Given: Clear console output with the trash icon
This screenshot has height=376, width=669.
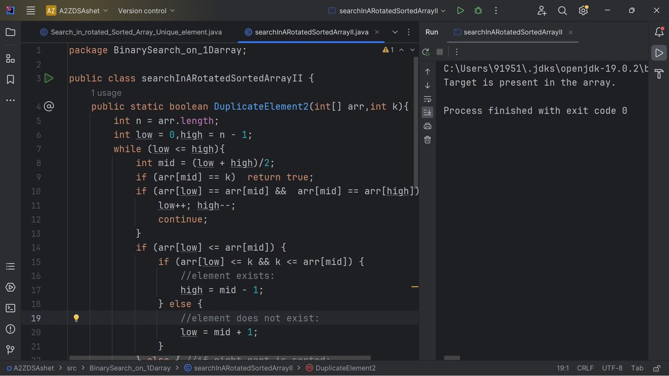Looking at the screenshot, I should 427,139.
